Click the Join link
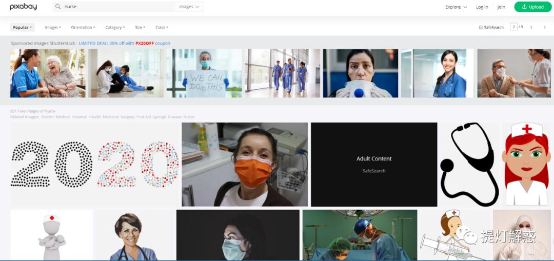 pos(501,7)
